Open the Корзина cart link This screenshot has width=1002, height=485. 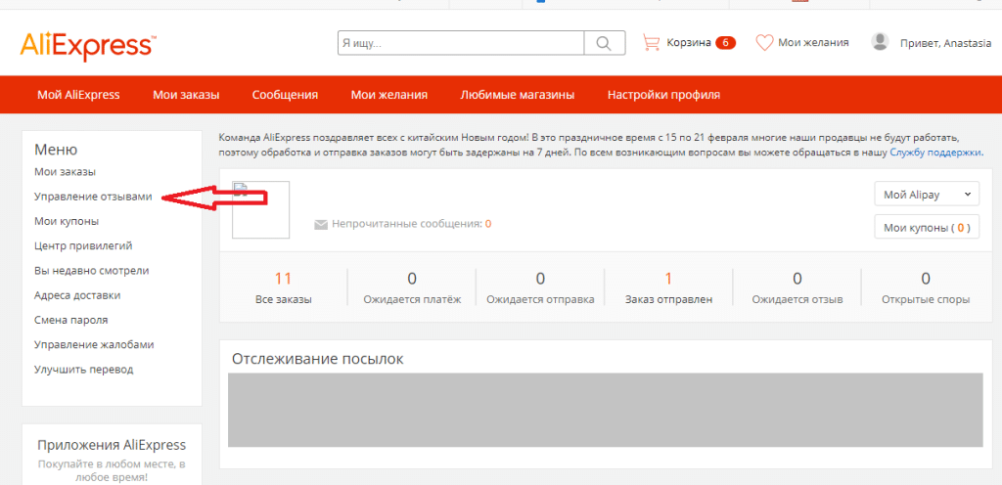tap(689, 43)
